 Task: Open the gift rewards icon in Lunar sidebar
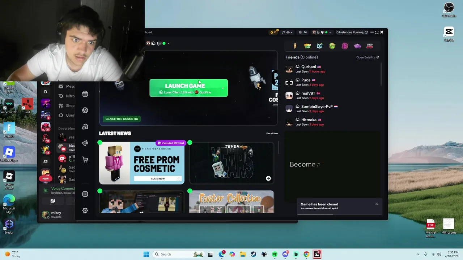(85, 94)
